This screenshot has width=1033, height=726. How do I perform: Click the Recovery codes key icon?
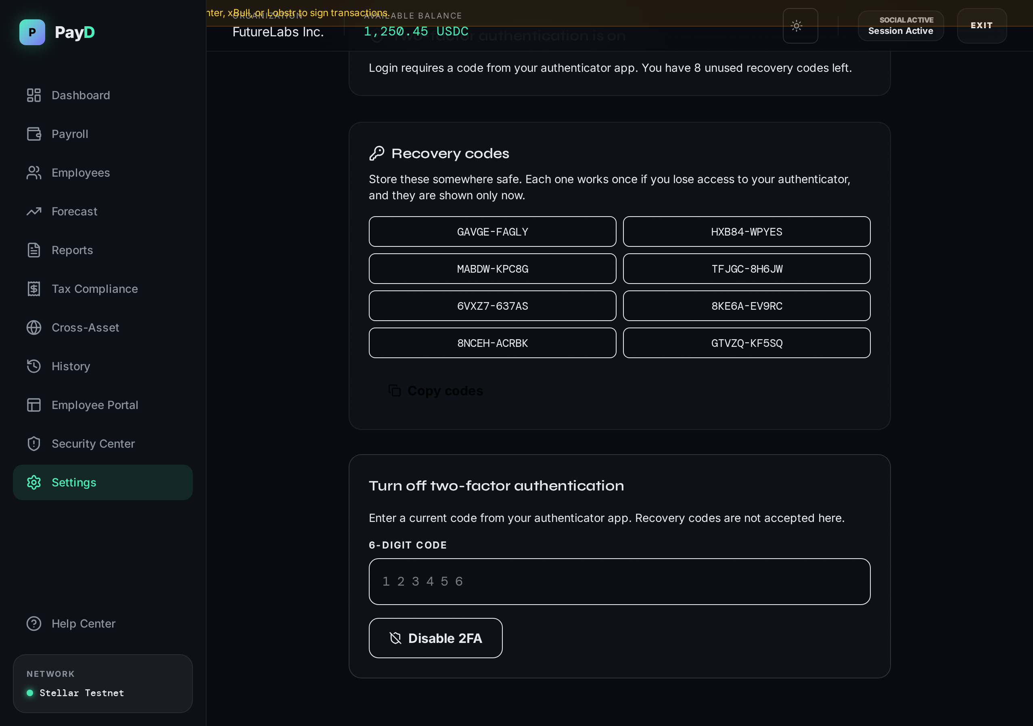(376, 153)
